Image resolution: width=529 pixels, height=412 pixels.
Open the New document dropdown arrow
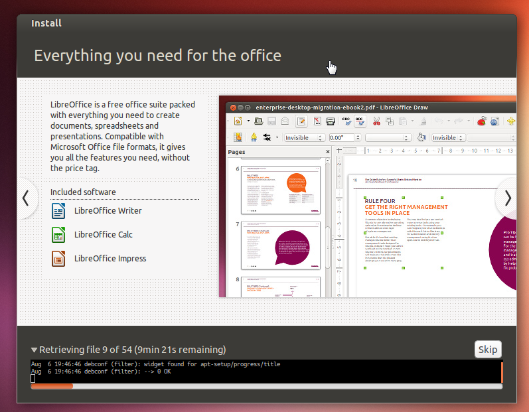[248, 121]
